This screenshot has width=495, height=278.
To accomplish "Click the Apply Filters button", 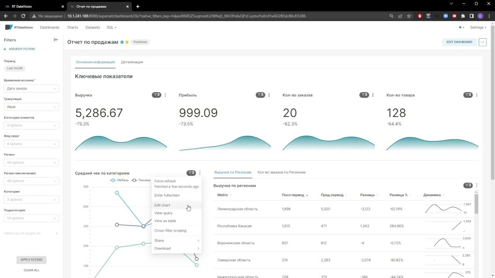I will click(31, 260).
